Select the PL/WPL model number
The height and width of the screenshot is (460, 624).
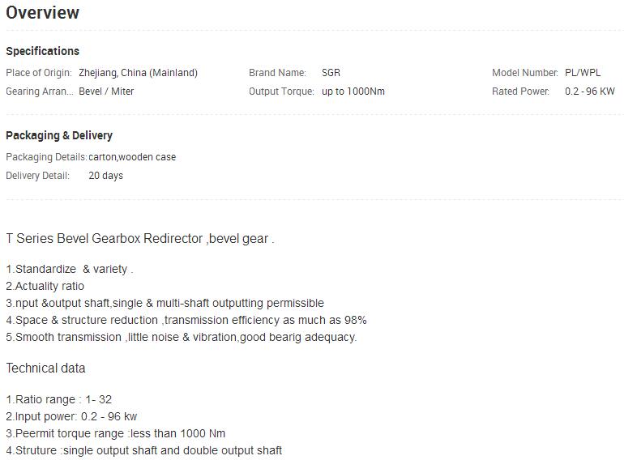point(583,73)
